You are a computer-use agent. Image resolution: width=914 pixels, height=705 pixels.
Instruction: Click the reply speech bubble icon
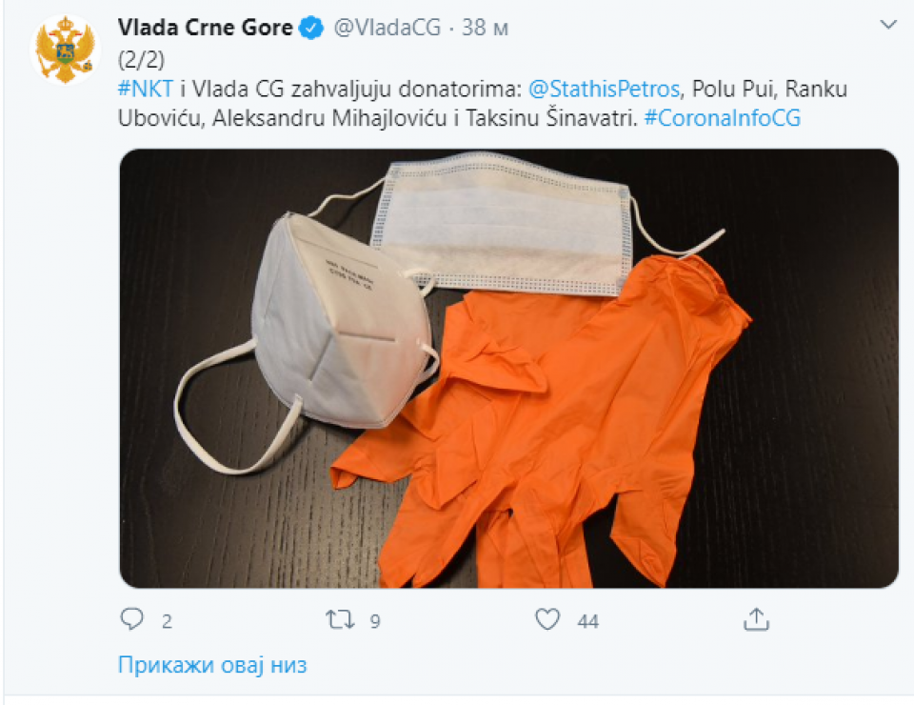pos(131,618)
